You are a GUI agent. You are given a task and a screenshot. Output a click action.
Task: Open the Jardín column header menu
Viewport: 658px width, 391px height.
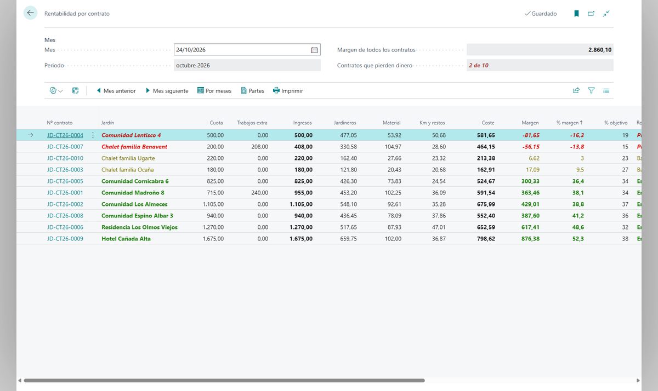coord(108,123)
